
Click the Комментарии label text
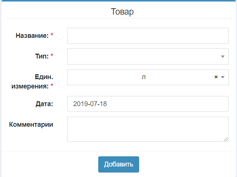click(31, 124)
